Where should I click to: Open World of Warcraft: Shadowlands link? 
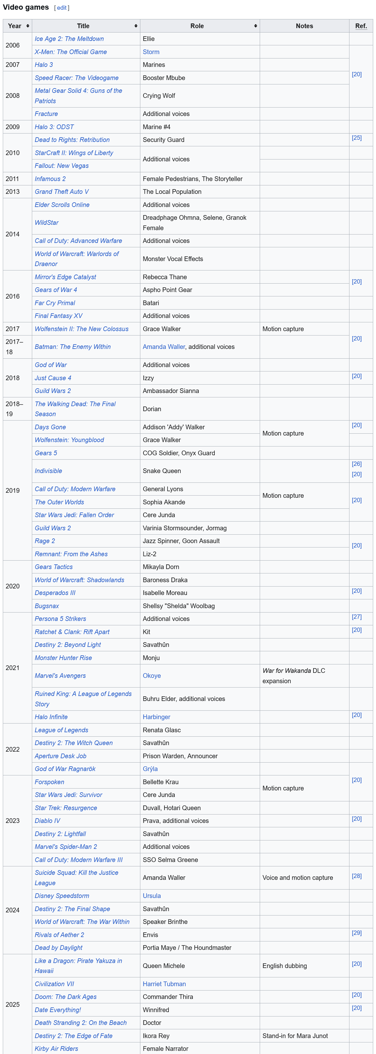[79, 580]
